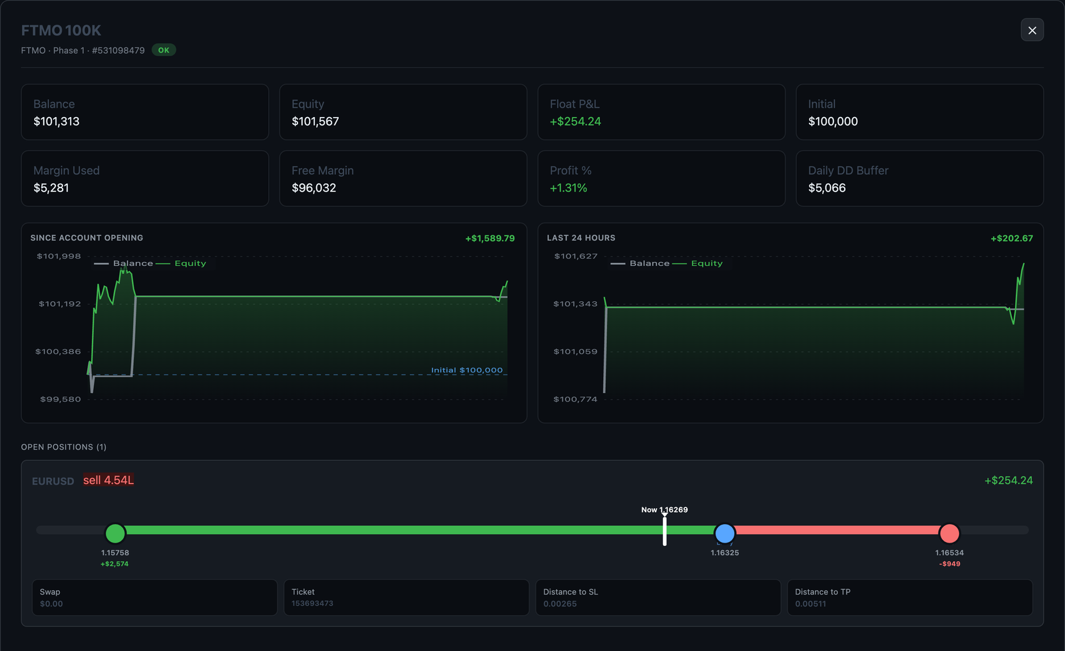Image resolution: width=1065 pixels, height=651 pixels.
Task: Click the +$2,574 take-profit amount
Action: pyautogui.click(x=114, y=564)
